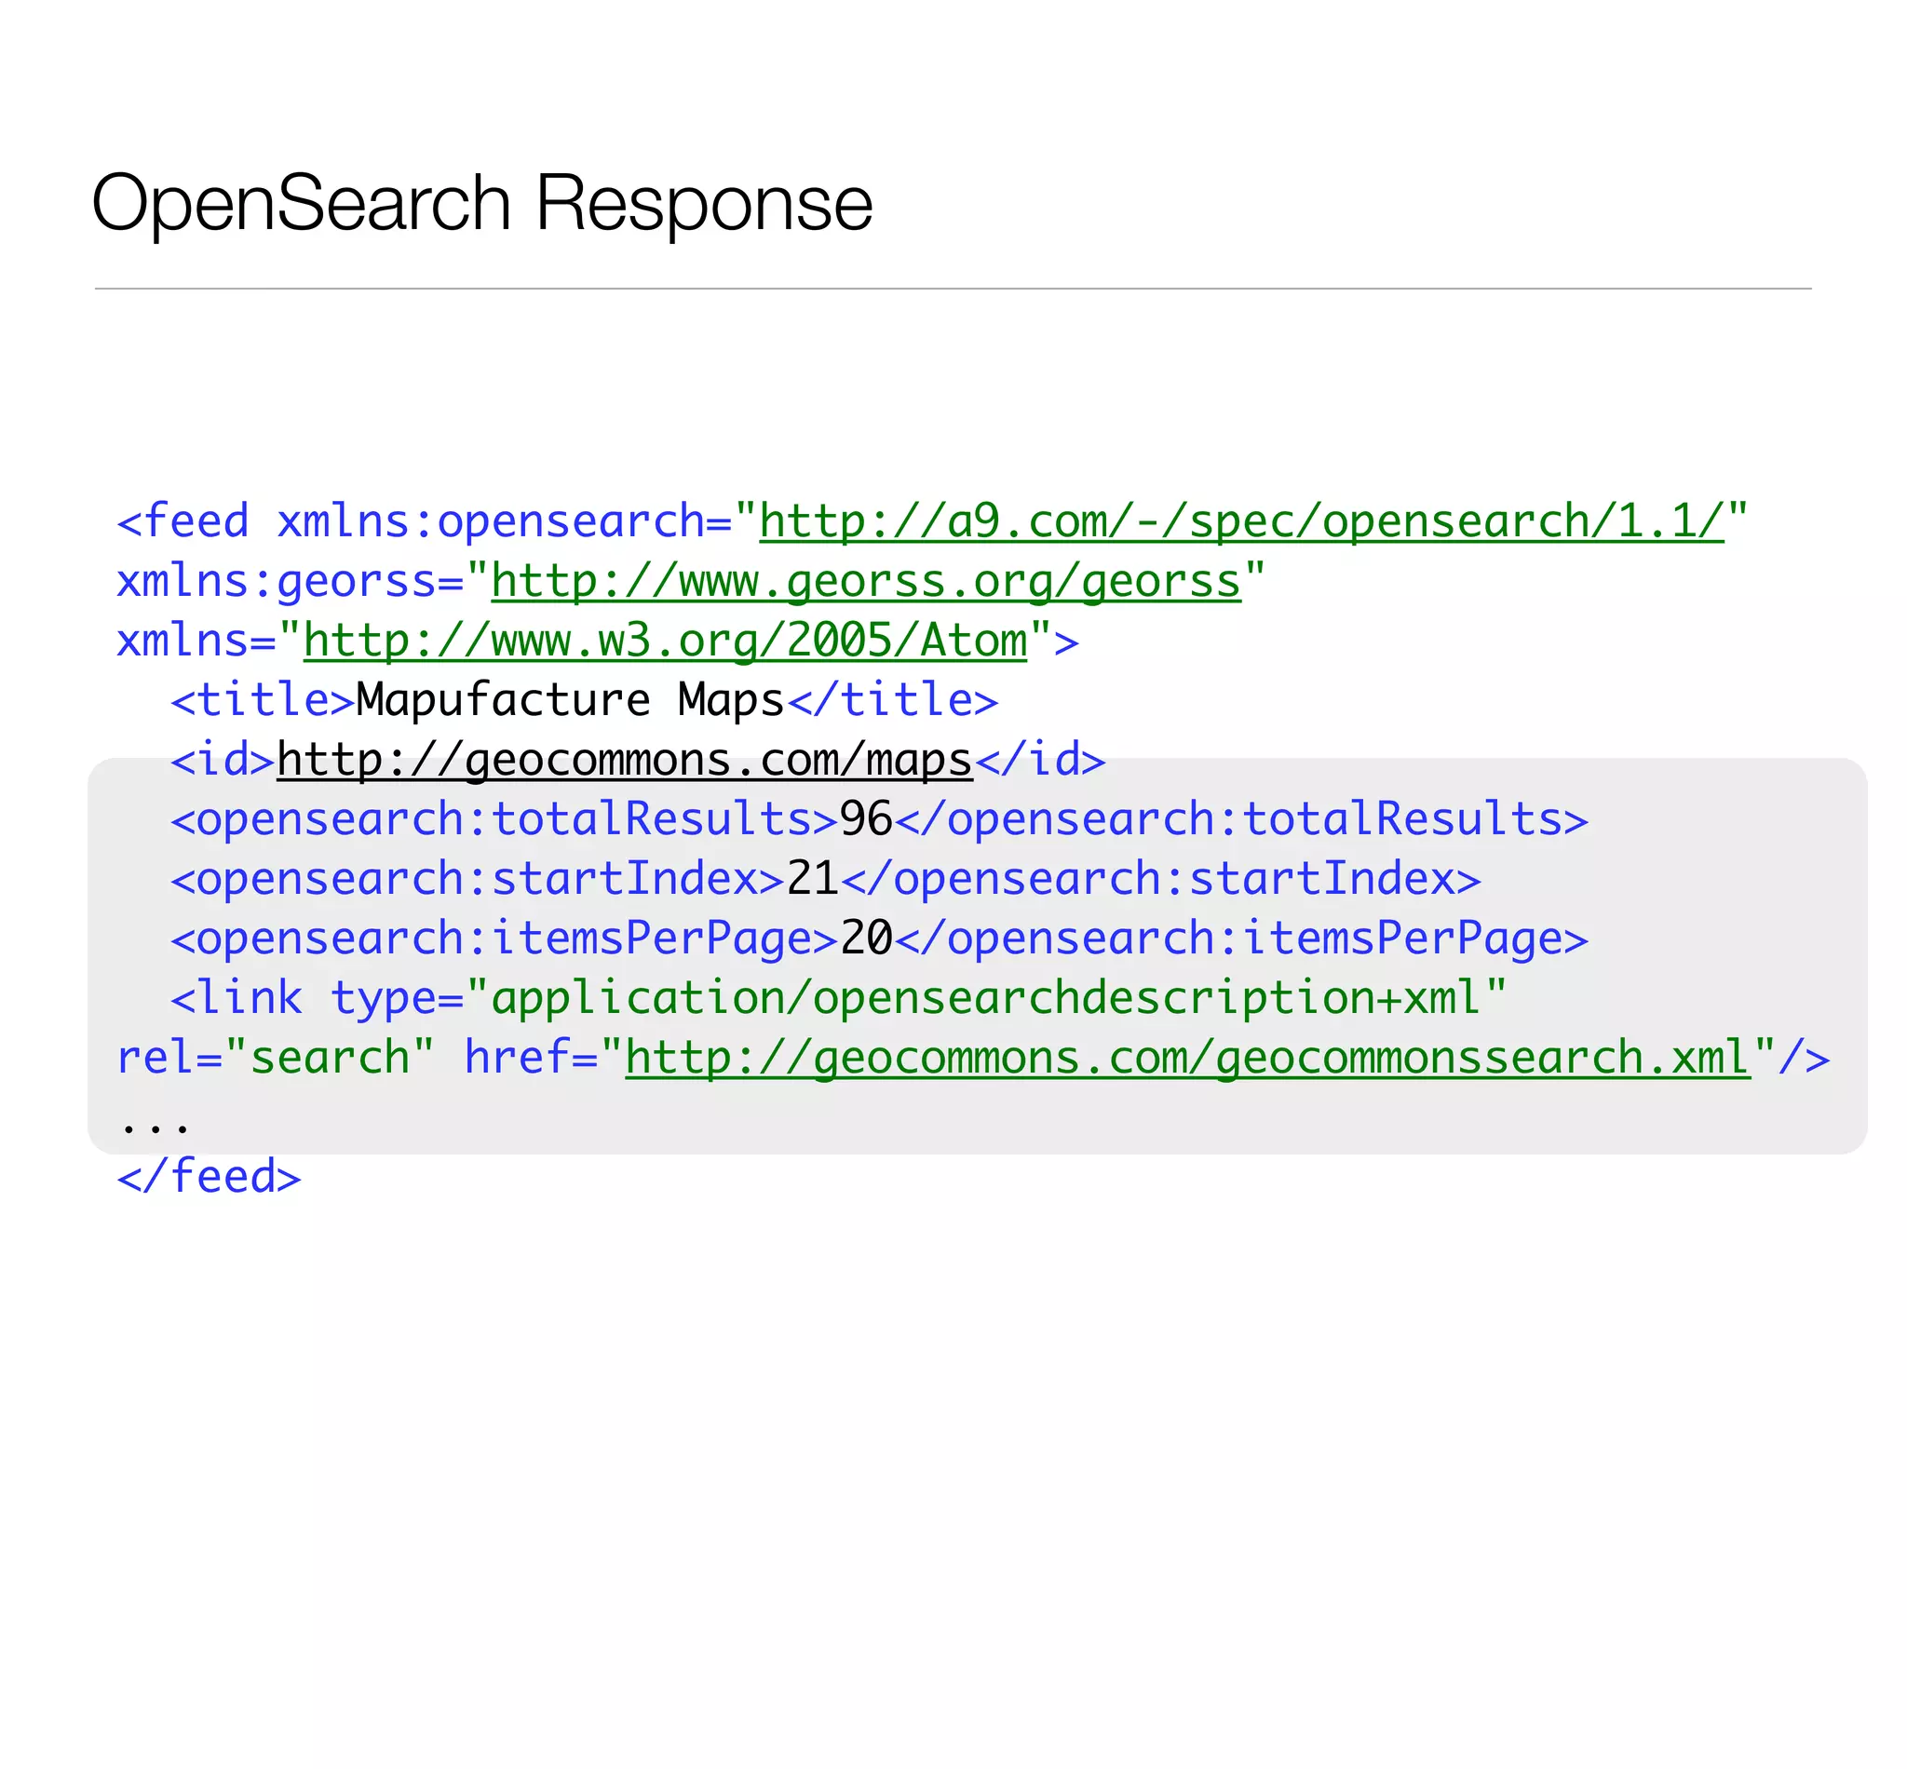The width and height of the screenshot is (1907, 1769).
Task: Click the totalResults value 96
Action: [x=865, y=820]
